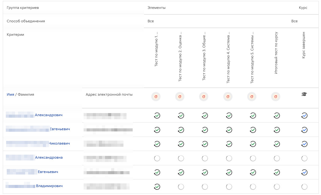This screenshot has width=321, height=195.
Task: Toggle Александровна's empty final test completion circle
Action: (277, 158)
